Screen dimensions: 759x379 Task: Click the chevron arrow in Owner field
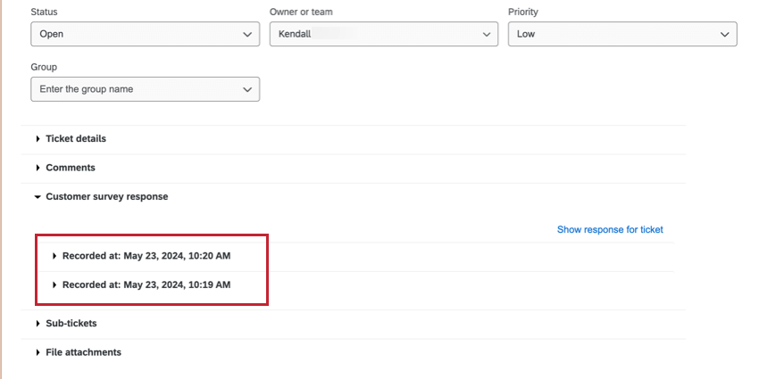tap(486, 34)
